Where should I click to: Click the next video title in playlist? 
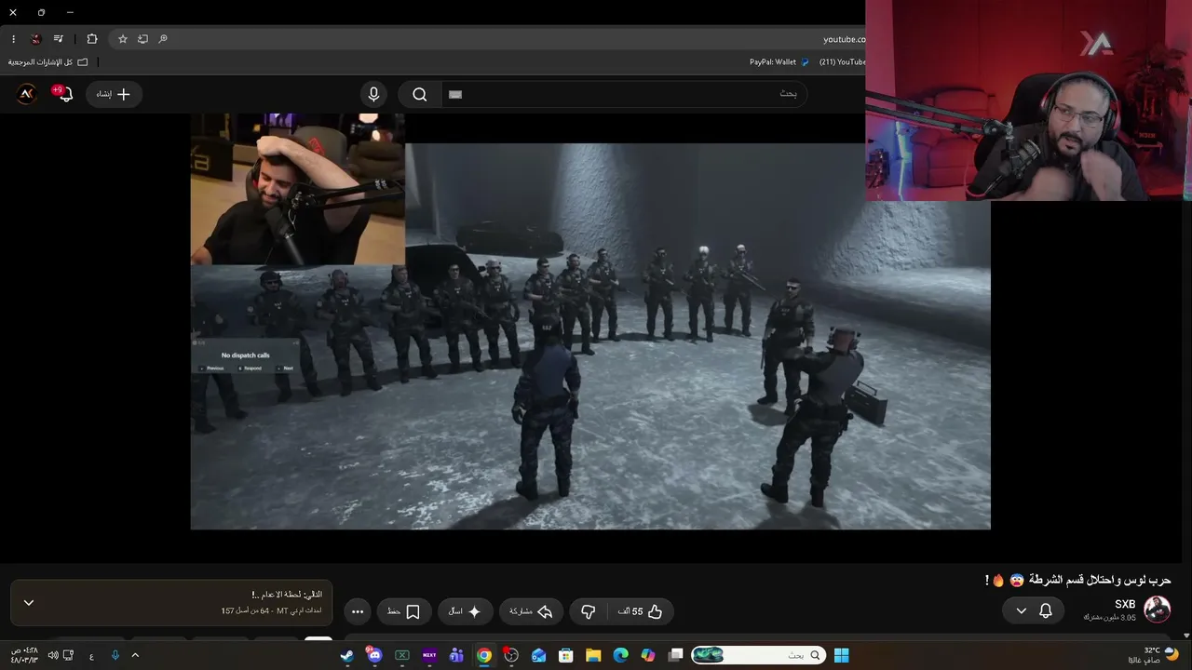point(287,595)
